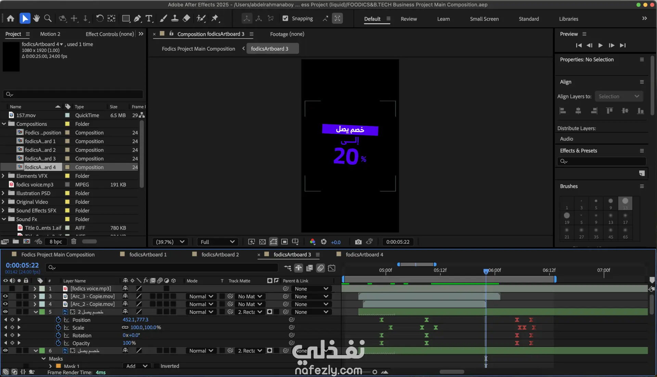Select the Eraser tool
Screen dimensions: 657x377
pos(186,18)
